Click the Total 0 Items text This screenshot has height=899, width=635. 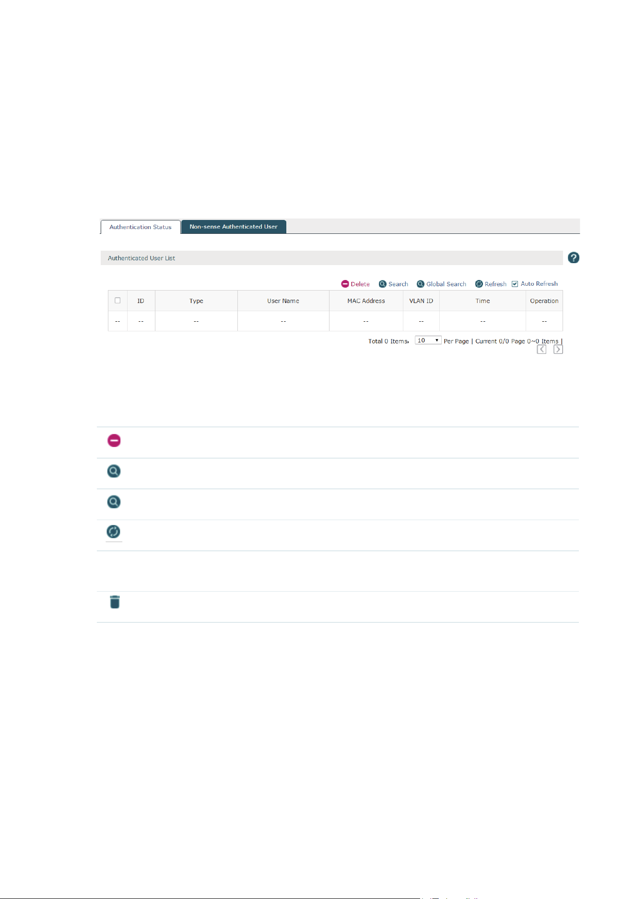[388, 341]
